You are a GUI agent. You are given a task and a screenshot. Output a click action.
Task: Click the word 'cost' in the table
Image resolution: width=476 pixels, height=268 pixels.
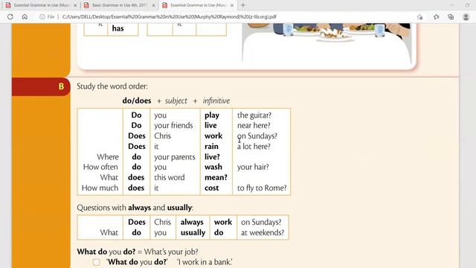pyautogui.click(x=211, y=188)
